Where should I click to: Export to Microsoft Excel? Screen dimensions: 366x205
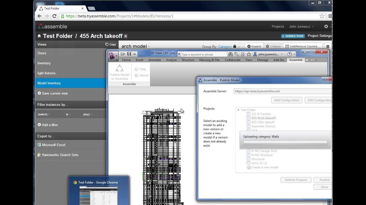[x=51, y=145]
